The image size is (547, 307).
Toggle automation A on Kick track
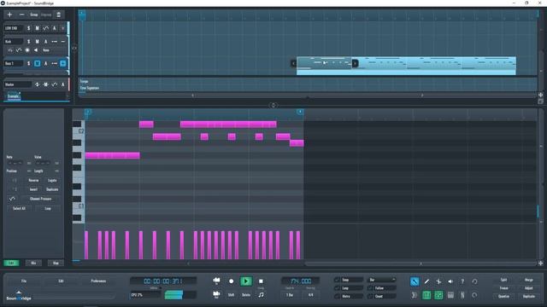(45, 42)
